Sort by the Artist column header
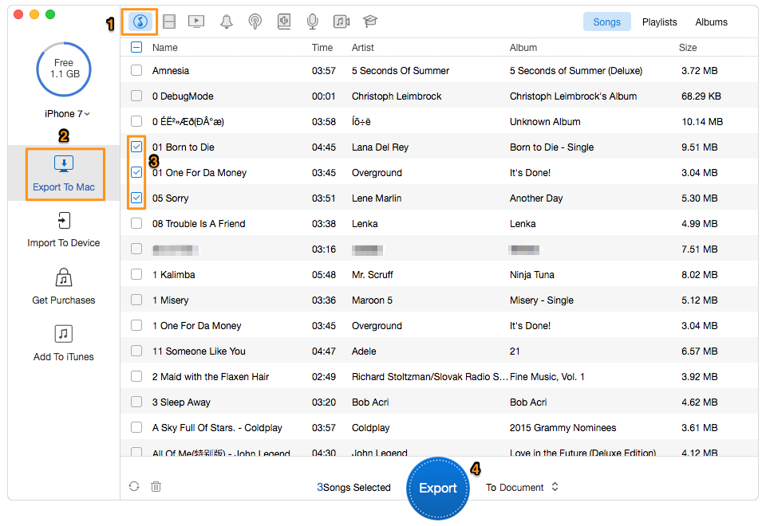Viewport: 766px width, 526px height. [x=362, y=47]
